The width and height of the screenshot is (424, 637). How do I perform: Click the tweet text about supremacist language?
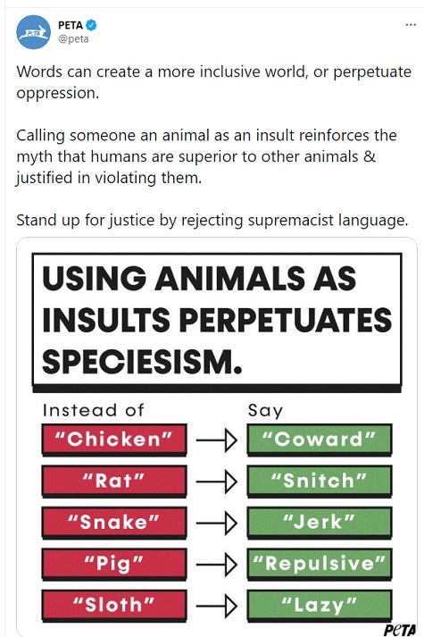(x=212, y=220)
